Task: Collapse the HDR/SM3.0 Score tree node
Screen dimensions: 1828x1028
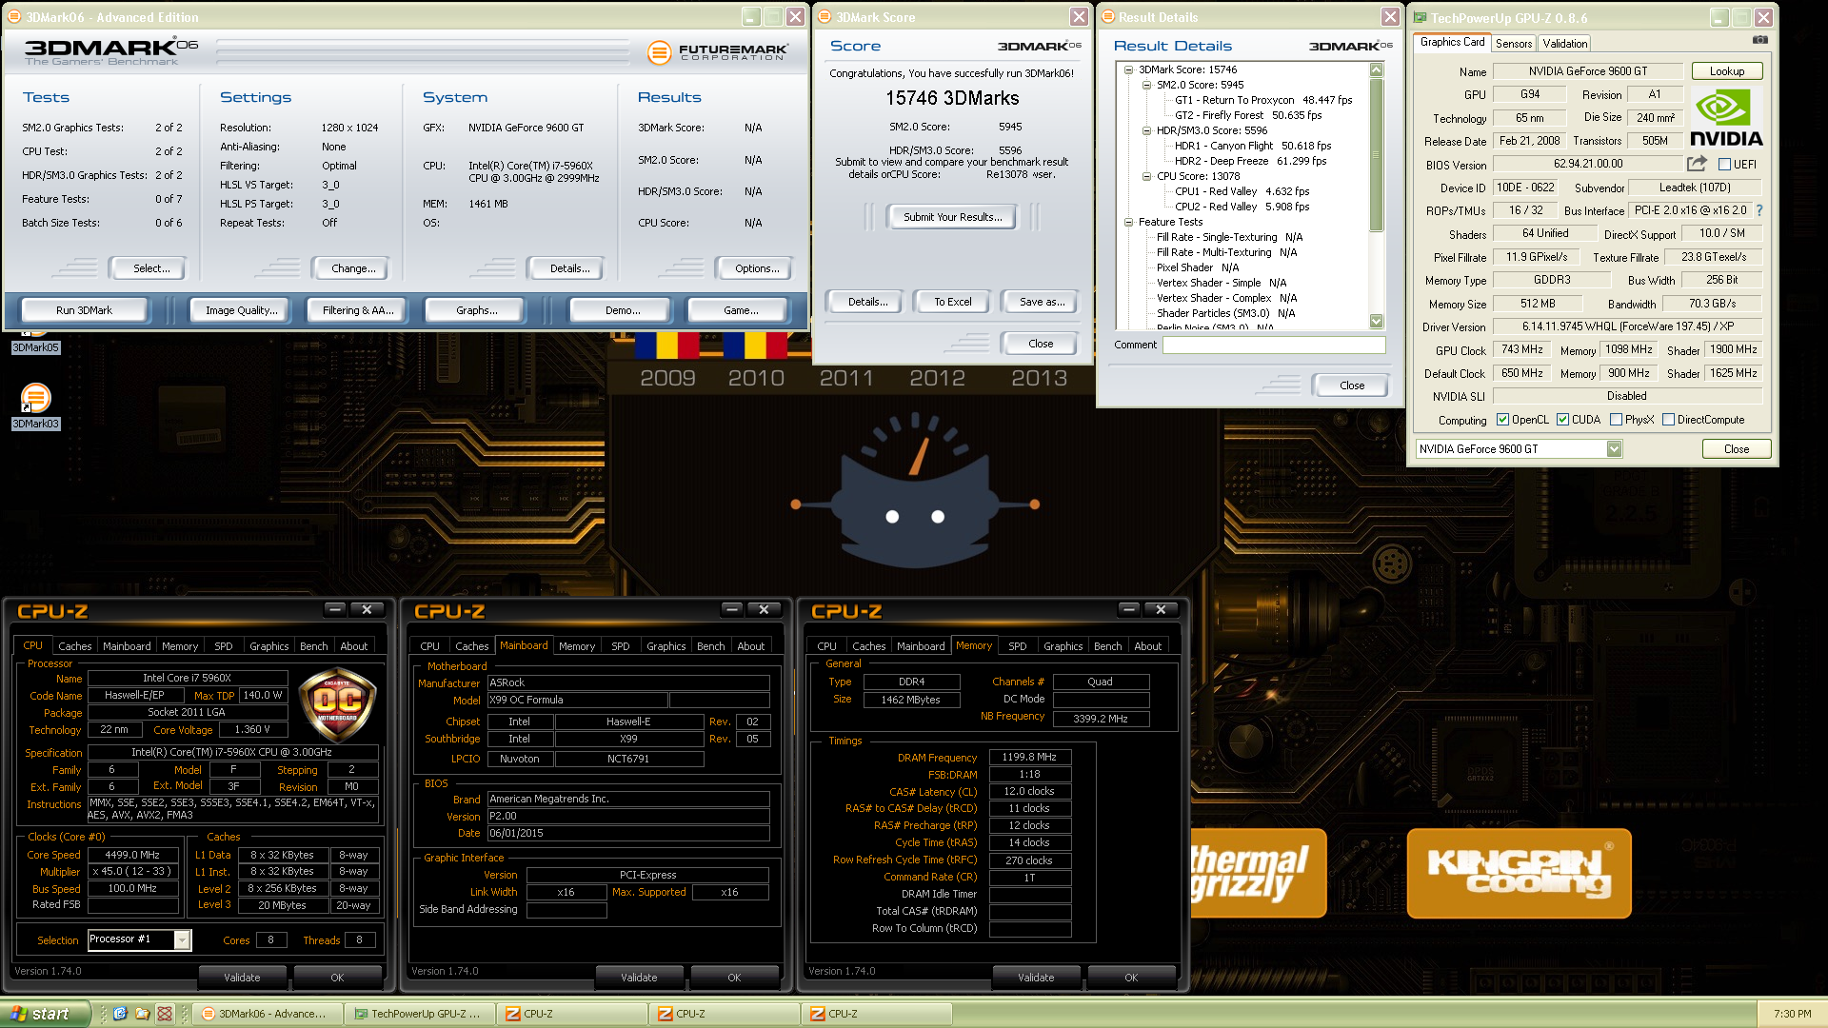Action: click(1146, 130)
